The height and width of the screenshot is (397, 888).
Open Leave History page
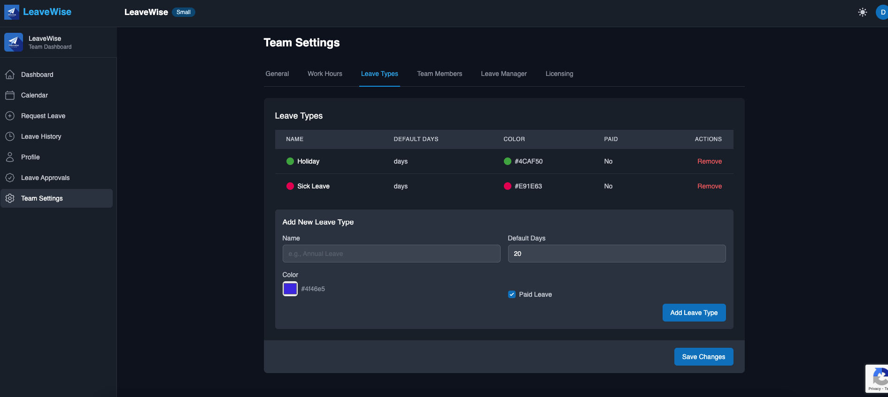tap(56, 136)
